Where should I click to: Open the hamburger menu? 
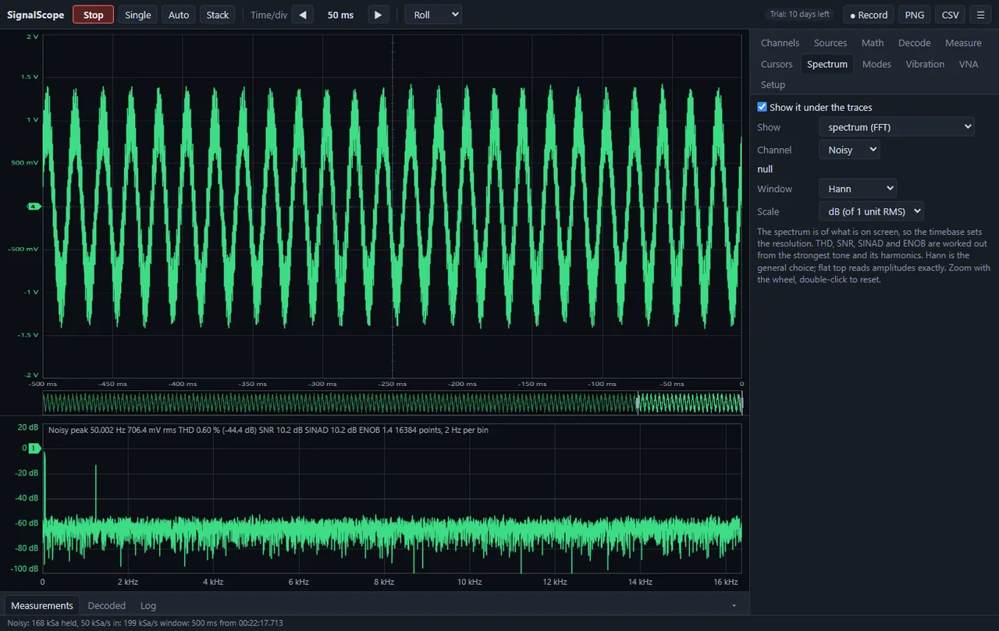[x=980, y=15]
